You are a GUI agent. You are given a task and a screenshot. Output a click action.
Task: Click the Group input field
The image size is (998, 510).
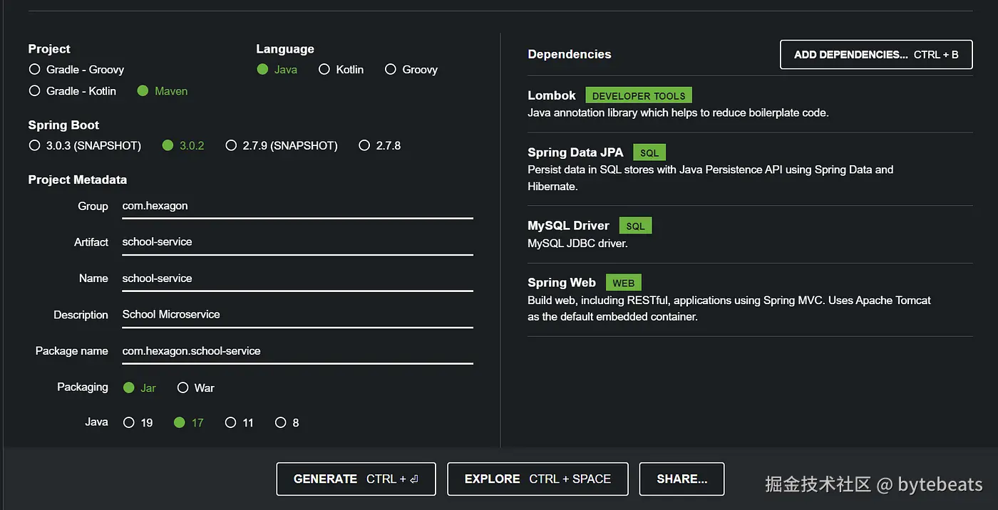297,206
